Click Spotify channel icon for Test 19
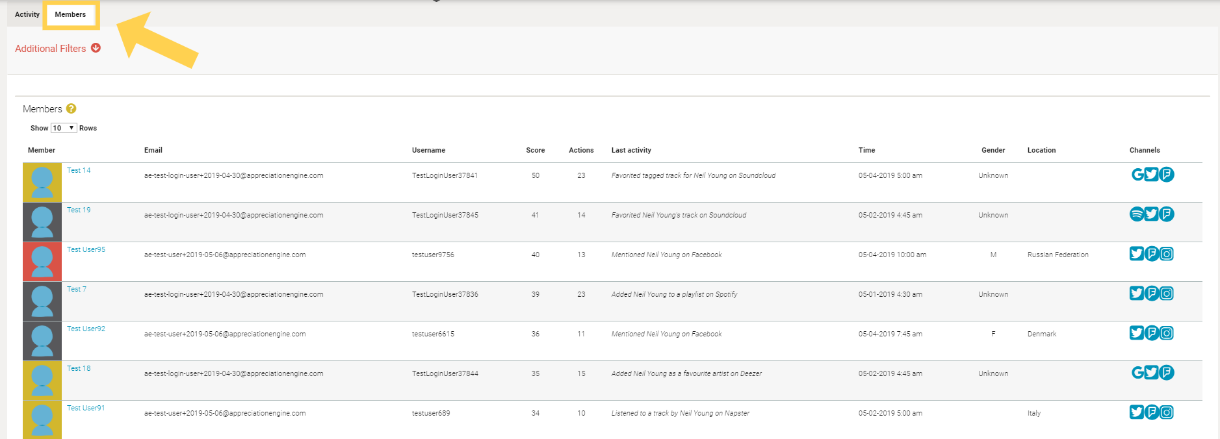Viewport: 1220px width, 439px height. tap(1137, 214)
